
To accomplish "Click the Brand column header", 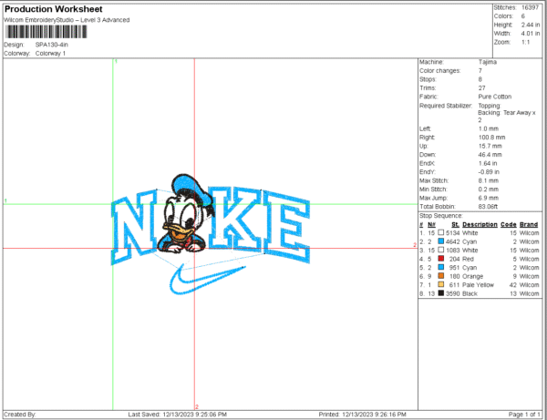I will pyautogui.click(x=529, y=224).
